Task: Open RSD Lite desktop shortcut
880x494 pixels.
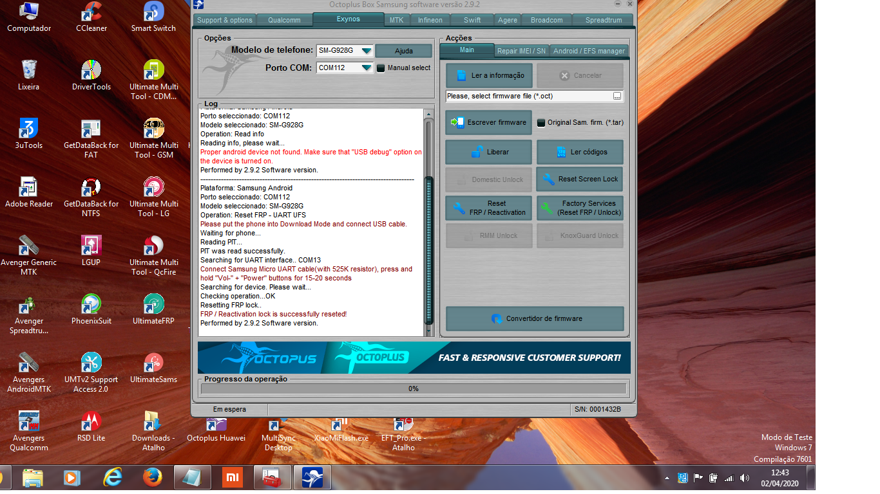Action: point(91,426)
